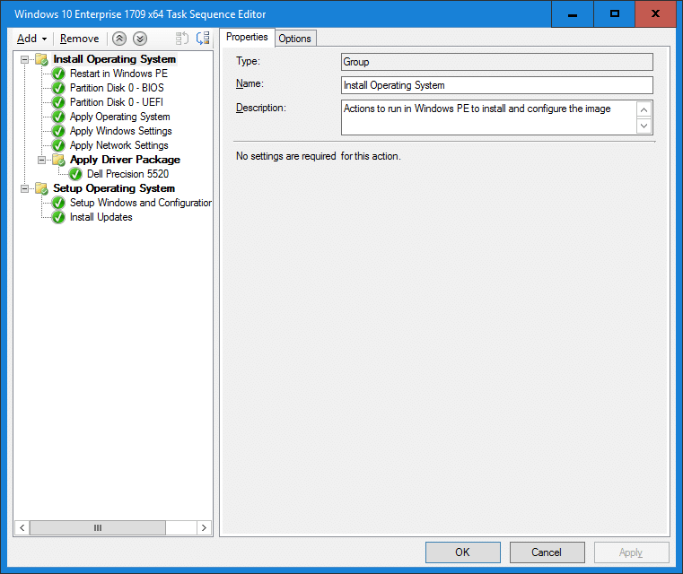This screenshot has width=683, height=574.
Task: Click the OK button
Action: [462, 552]
